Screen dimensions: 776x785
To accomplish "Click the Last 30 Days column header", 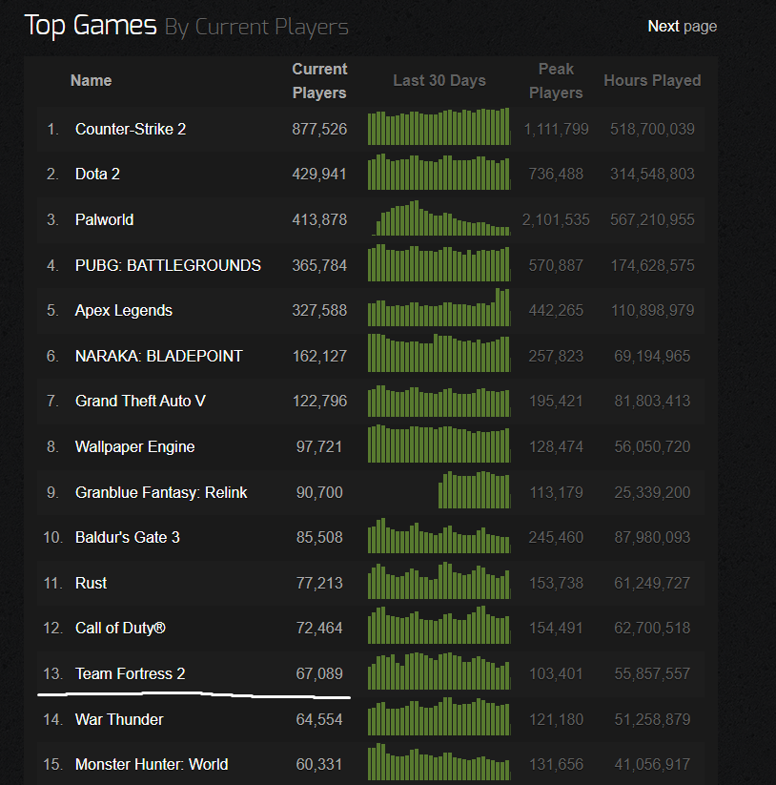I will (x=439, y=81).
